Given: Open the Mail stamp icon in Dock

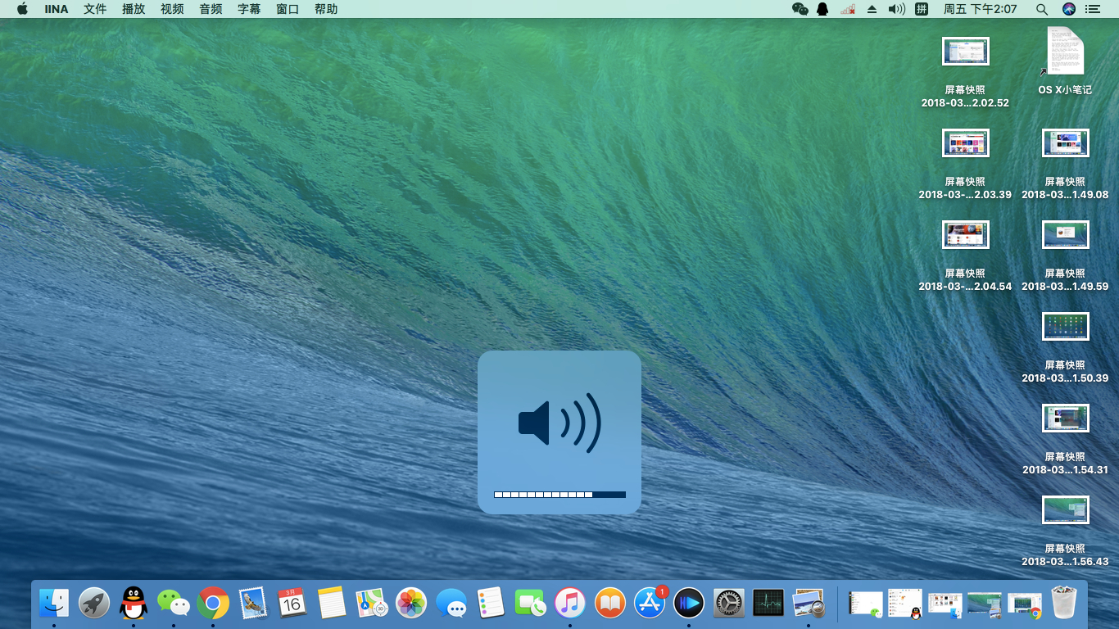Looking at the screenshot, I should [x=253, y=604].
